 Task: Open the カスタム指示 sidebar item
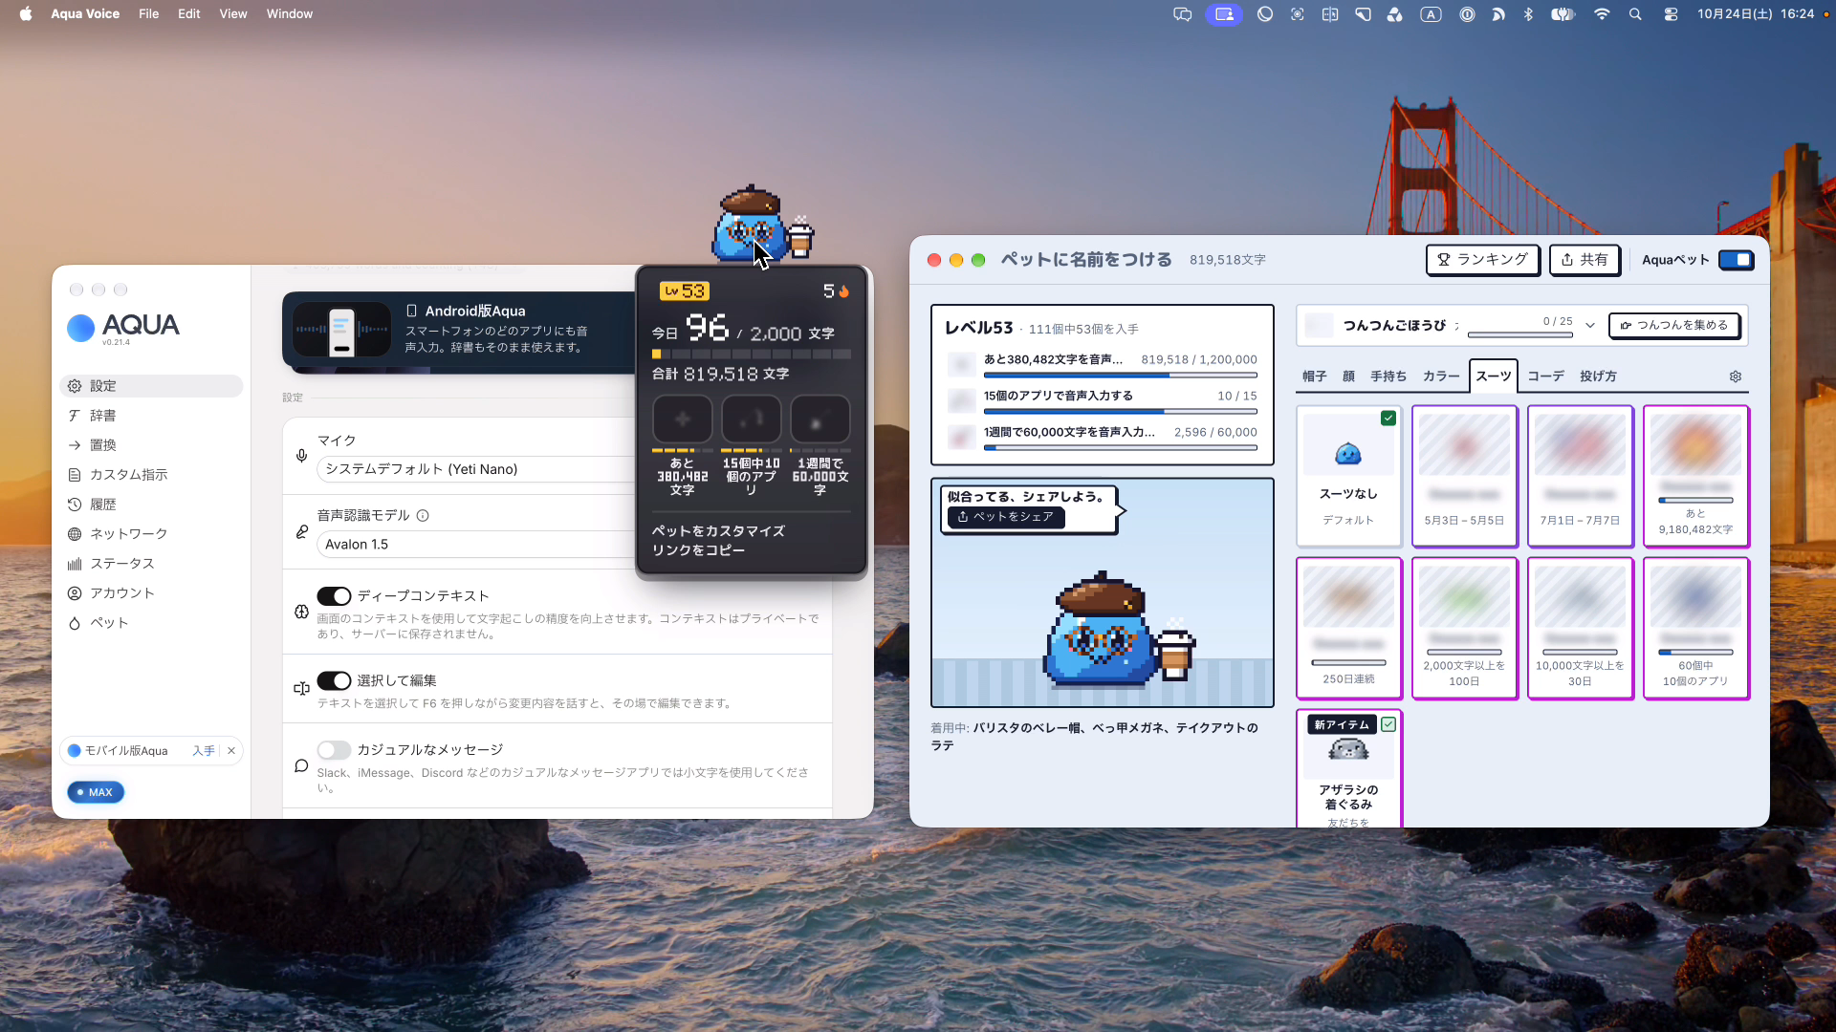(x=151, y=475)
